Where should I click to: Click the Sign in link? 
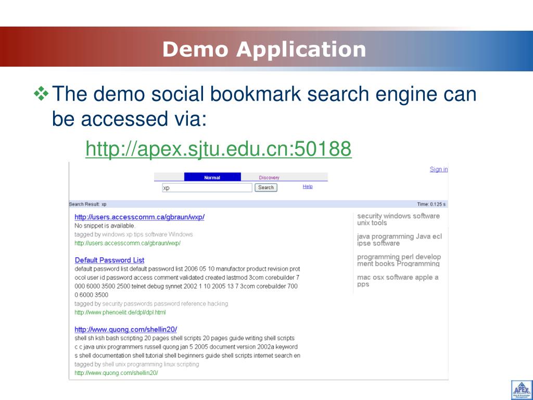(x=438, y=169)
